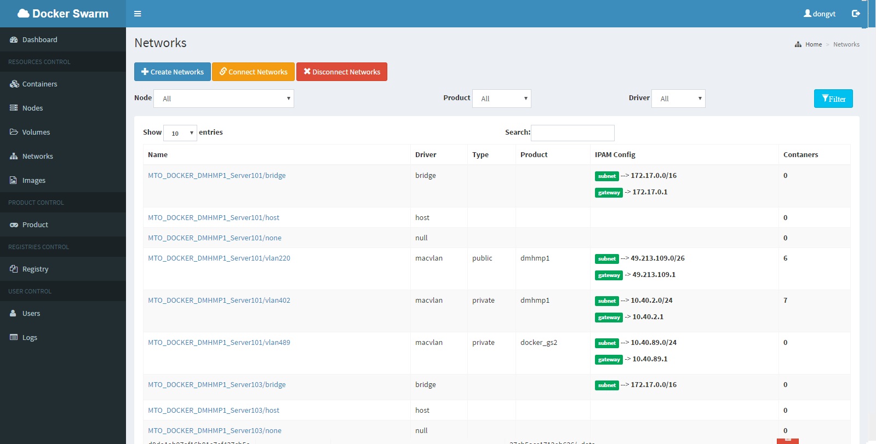
Task: Sort table by Product column
Action: (x=553, y=155)
